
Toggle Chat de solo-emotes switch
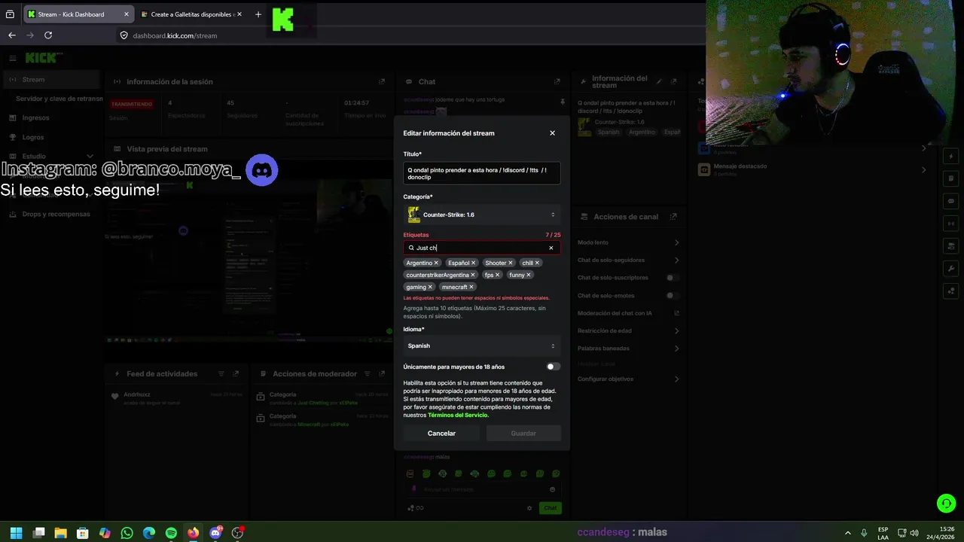click(x=673, y=295)
